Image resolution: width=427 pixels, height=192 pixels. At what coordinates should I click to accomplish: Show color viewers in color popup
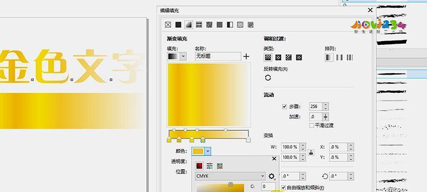[199, 166]
